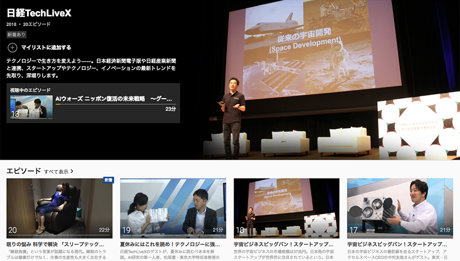Screen dimensions: 460x261
Task: Click the 新着 badge on episode 20
Action: click(108, 180)
